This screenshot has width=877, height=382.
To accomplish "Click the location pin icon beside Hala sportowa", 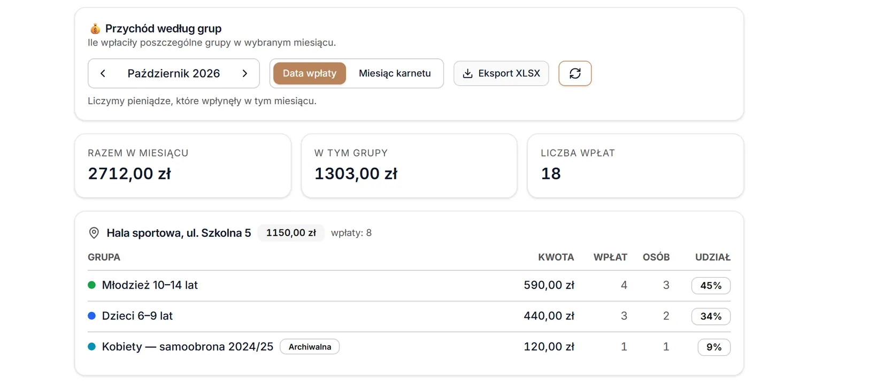I will (x=94, y=233).
